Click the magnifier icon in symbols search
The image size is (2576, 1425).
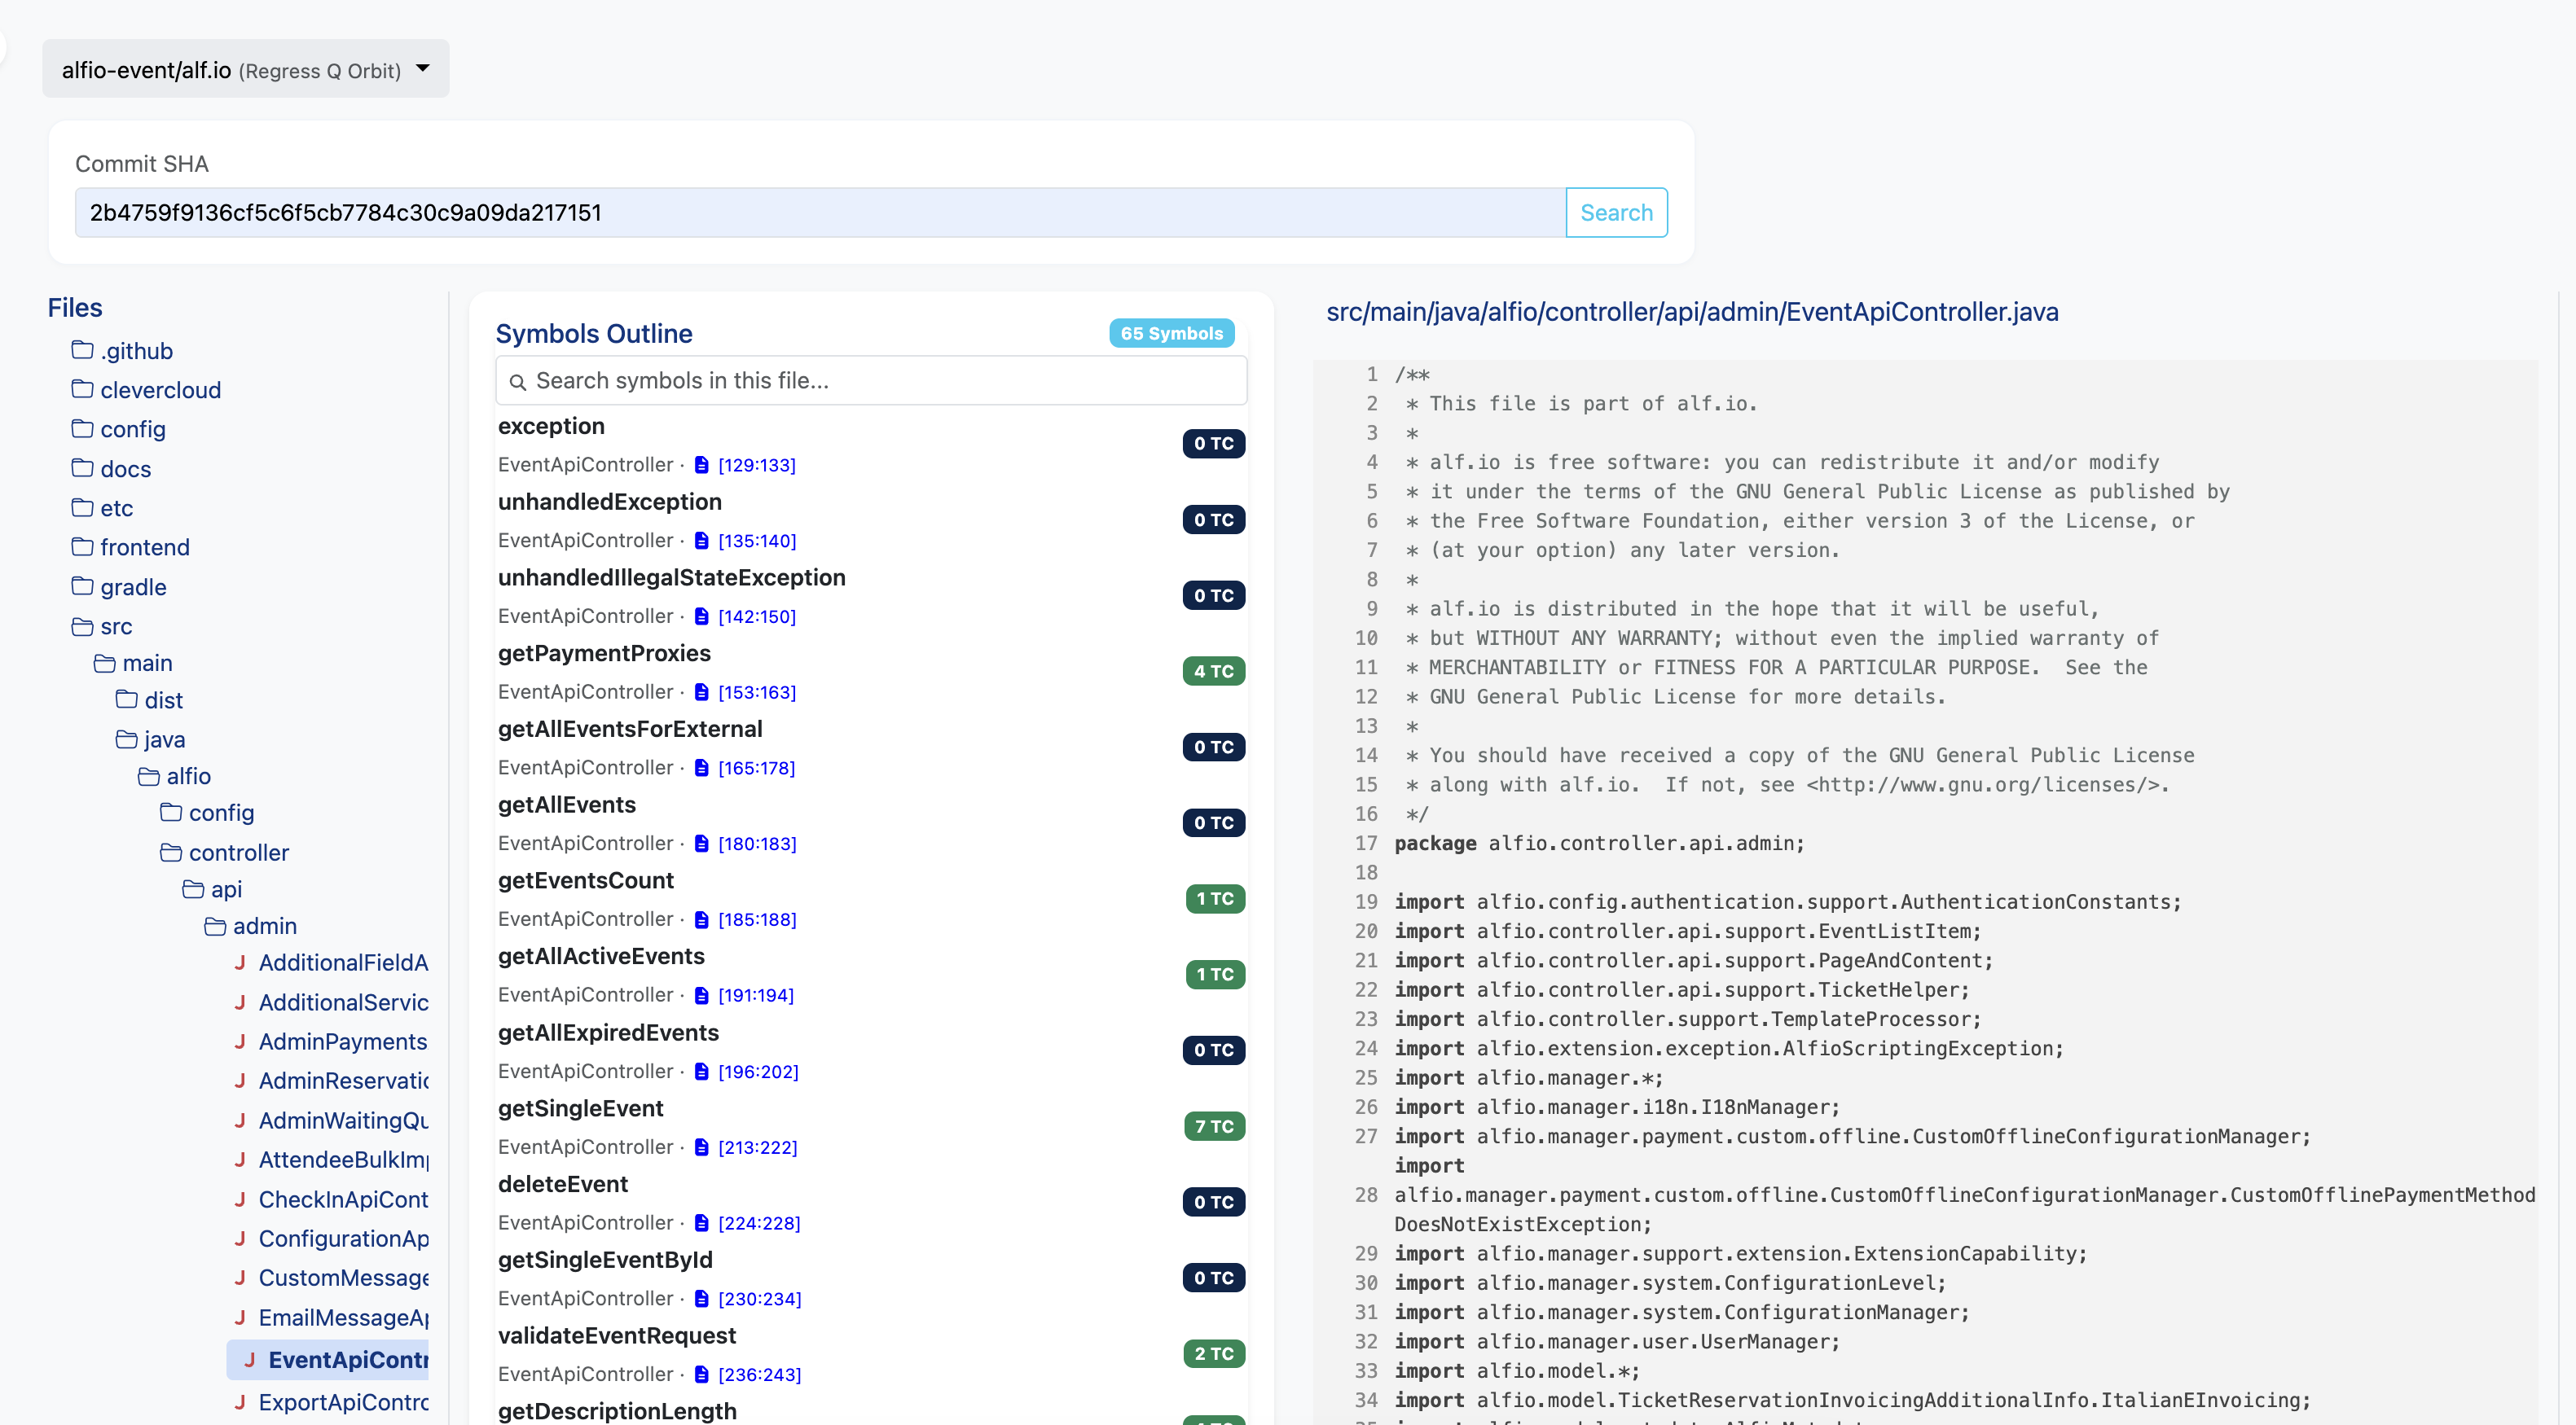point(518,382)
